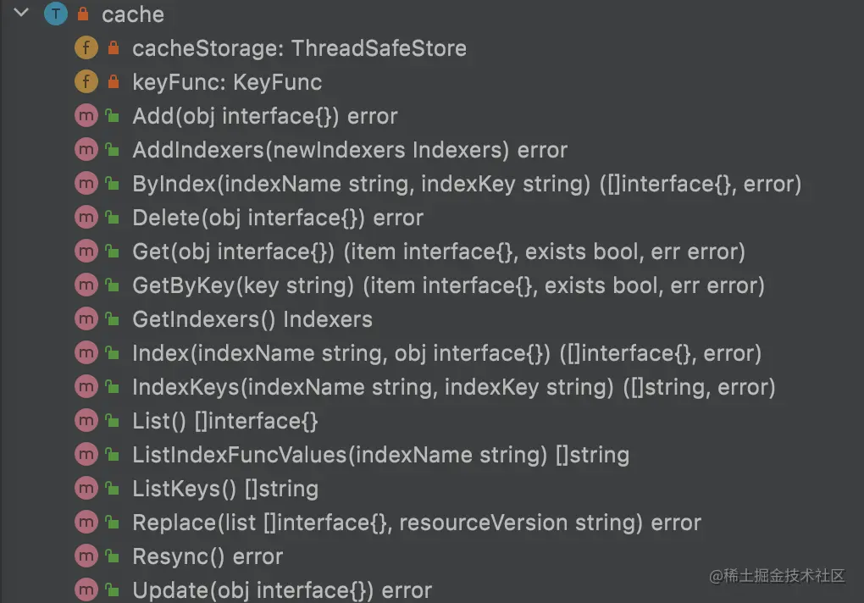
Task: Click the method icon beside Add(obj interface{})
Action: 86,116
